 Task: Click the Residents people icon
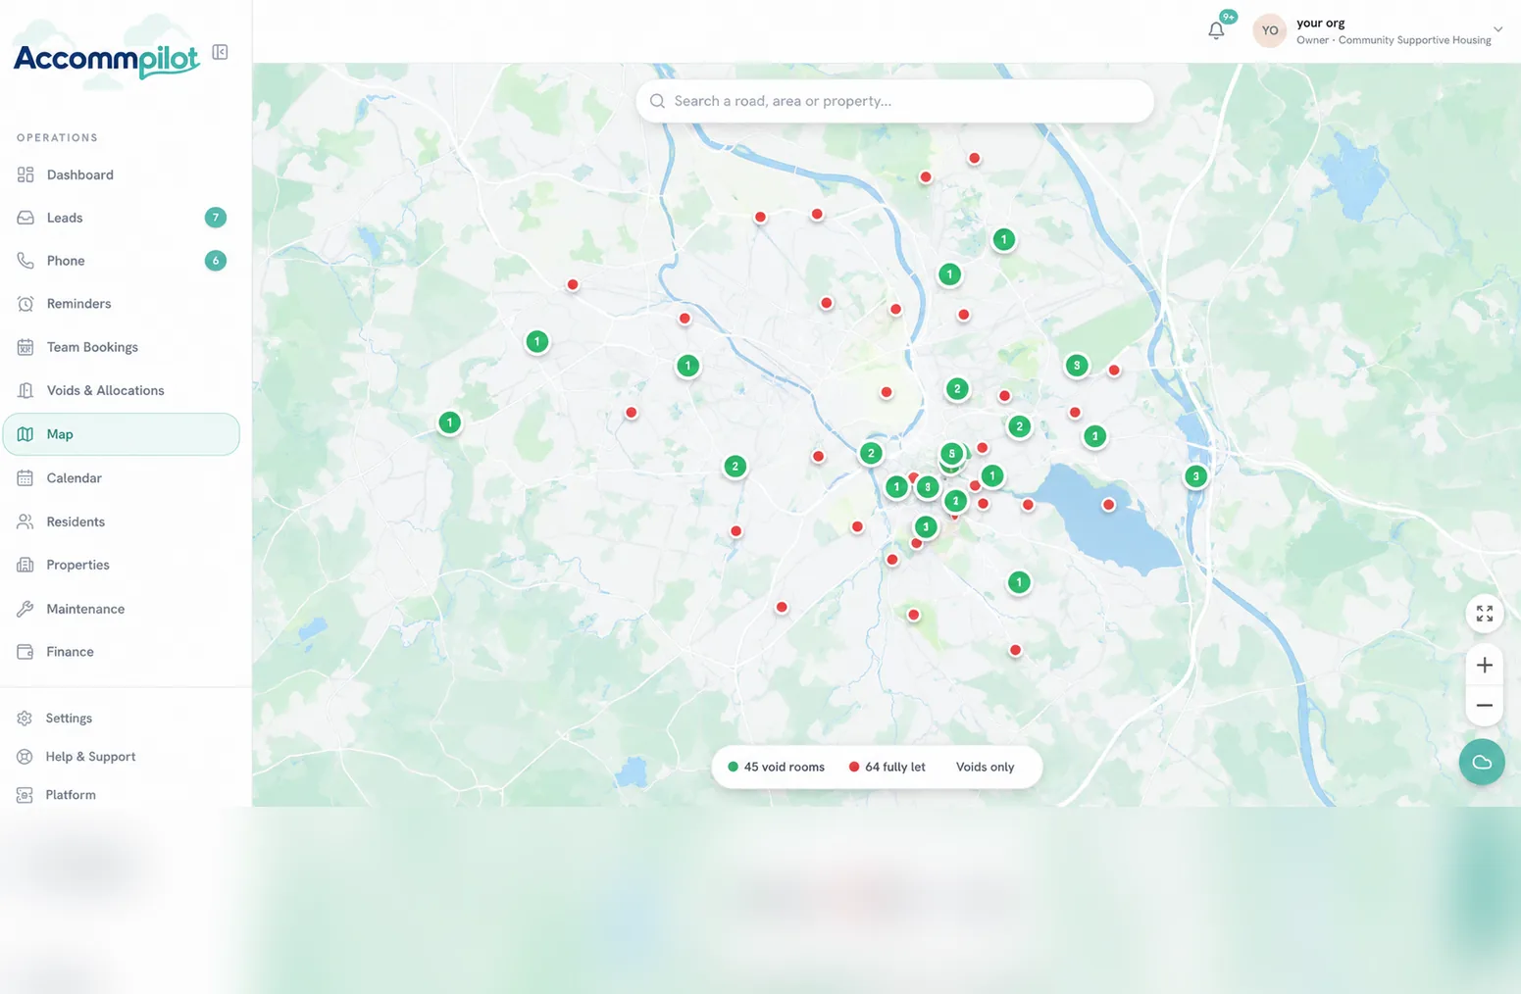tap(25, 522)
